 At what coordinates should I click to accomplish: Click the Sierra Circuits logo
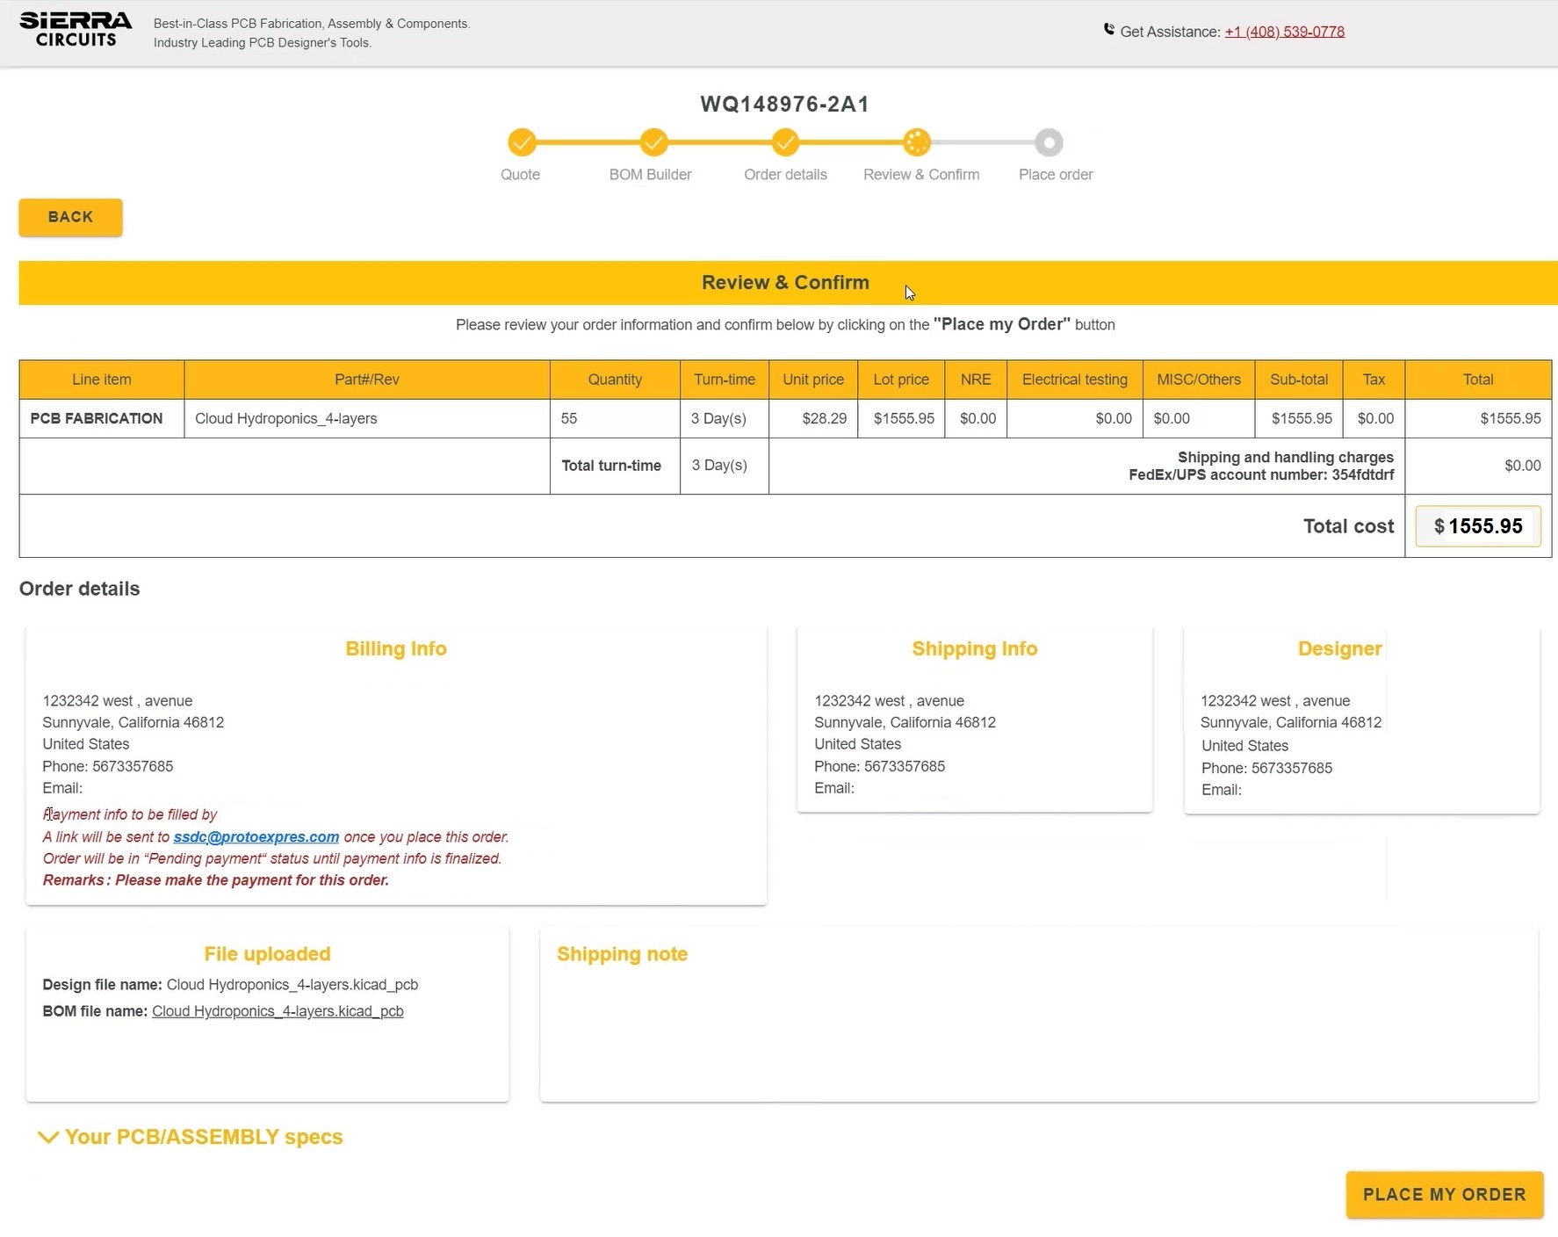point(76,30)
